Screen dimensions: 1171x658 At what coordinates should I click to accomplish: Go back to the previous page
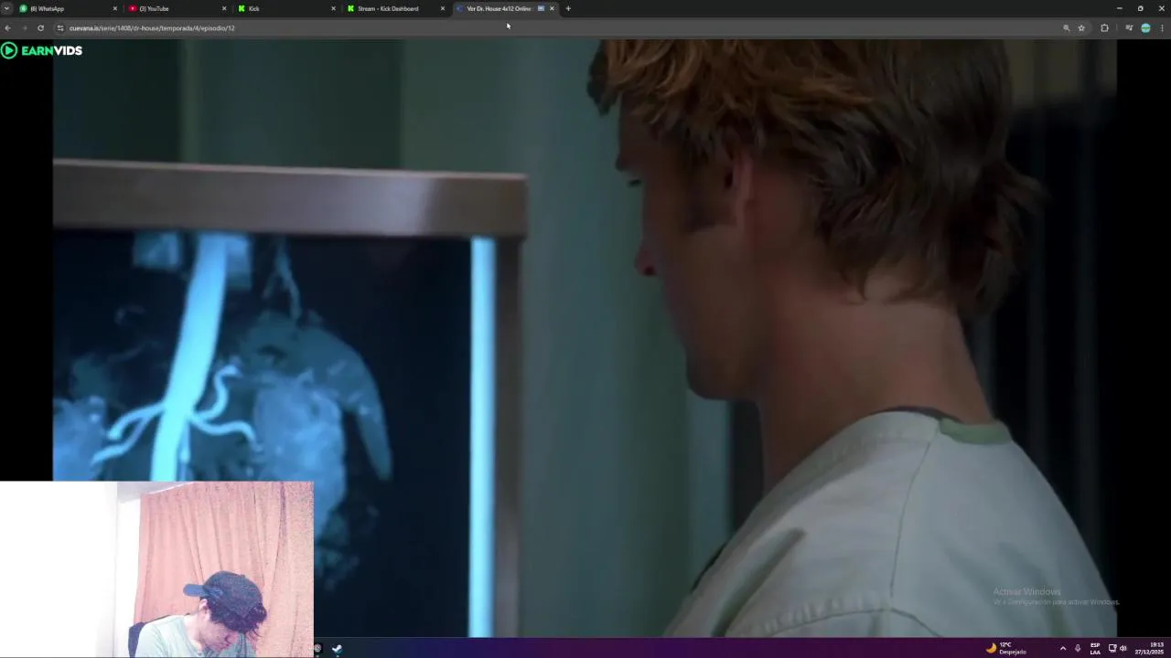(x=8, y=27)
